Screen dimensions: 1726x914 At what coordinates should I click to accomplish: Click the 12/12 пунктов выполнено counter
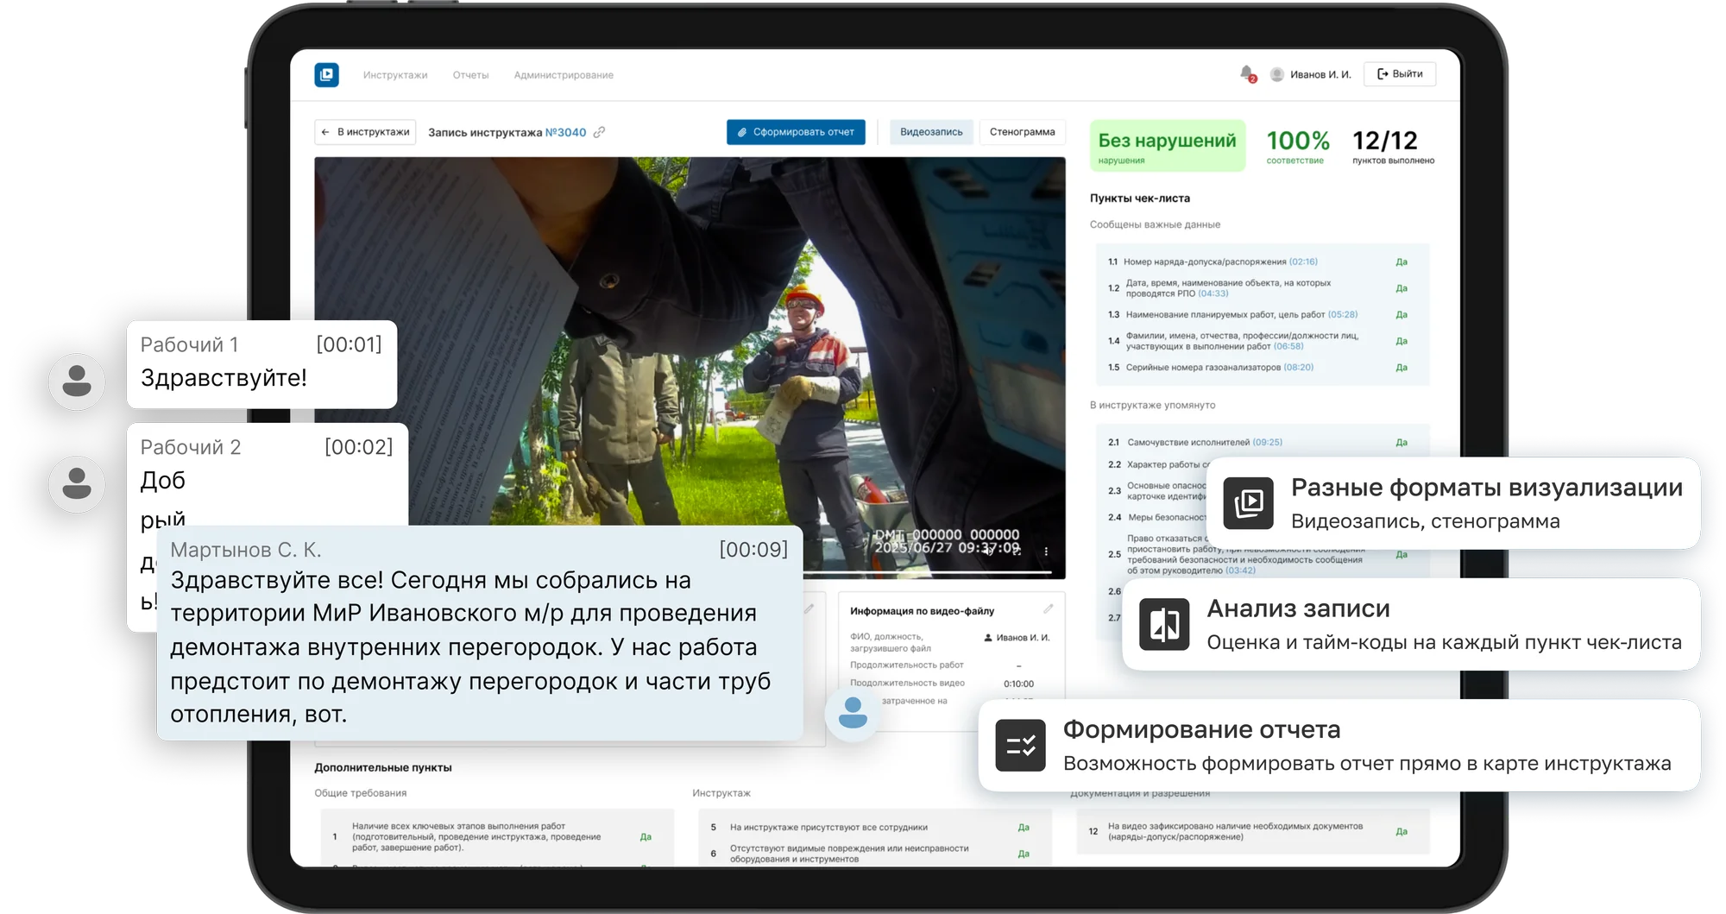click(x=1393, y=146)
